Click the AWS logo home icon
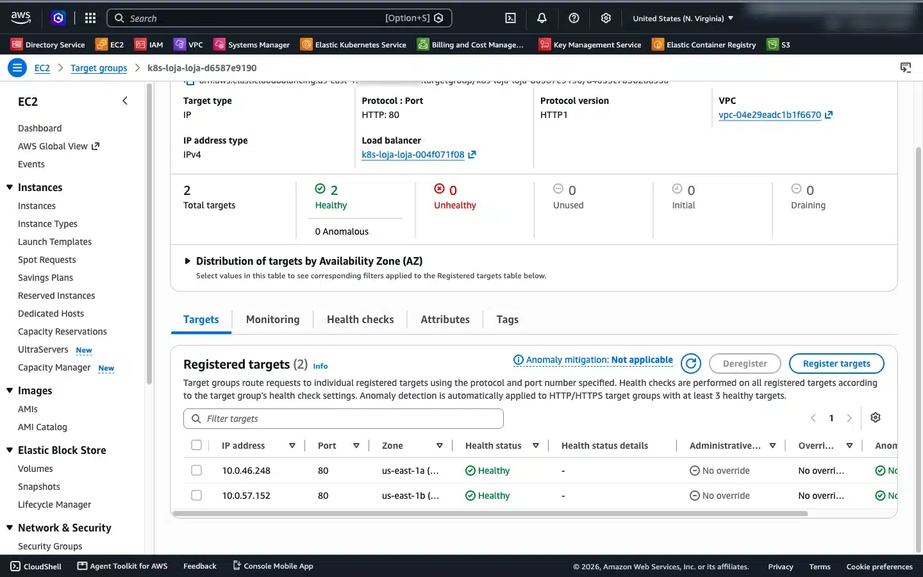This screenshot has width=923, height=577. [x=21, y=18]
